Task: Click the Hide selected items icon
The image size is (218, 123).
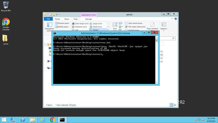Action: pos(152,26)
